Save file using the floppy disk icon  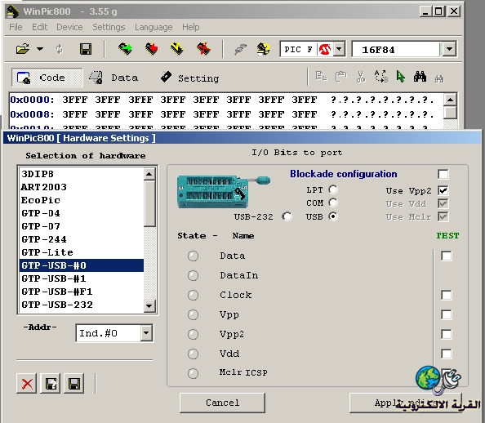click(86, 49)
